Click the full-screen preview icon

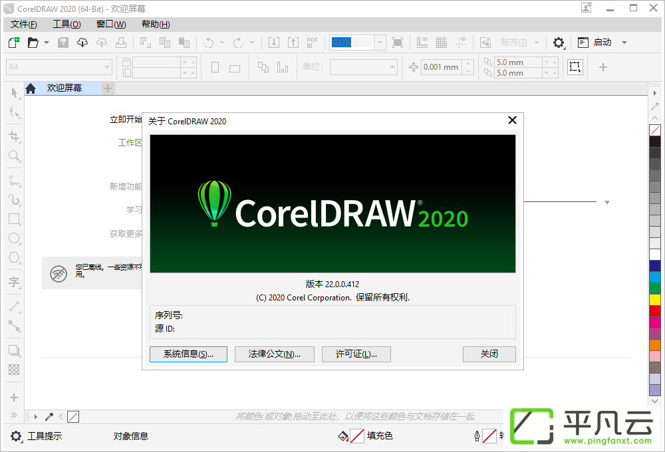(x=398, y=43)
